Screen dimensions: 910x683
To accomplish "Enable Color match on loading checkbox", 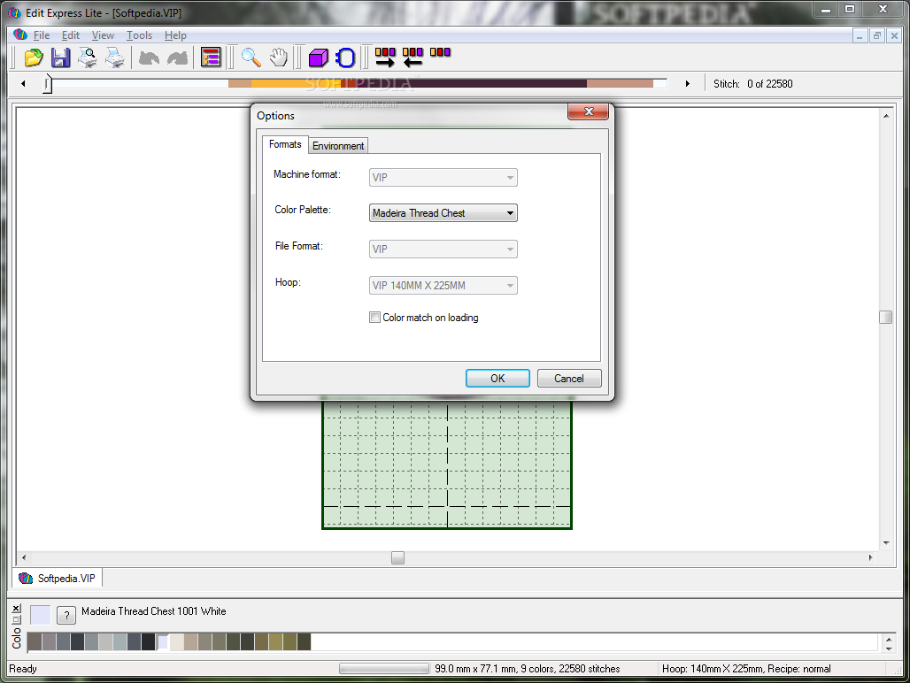I will pos(375,317).
